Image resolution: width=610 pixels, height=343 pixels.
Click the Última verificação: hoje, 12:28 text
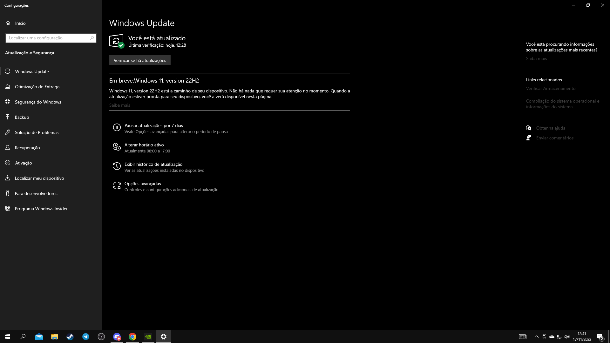coord(157,45)
